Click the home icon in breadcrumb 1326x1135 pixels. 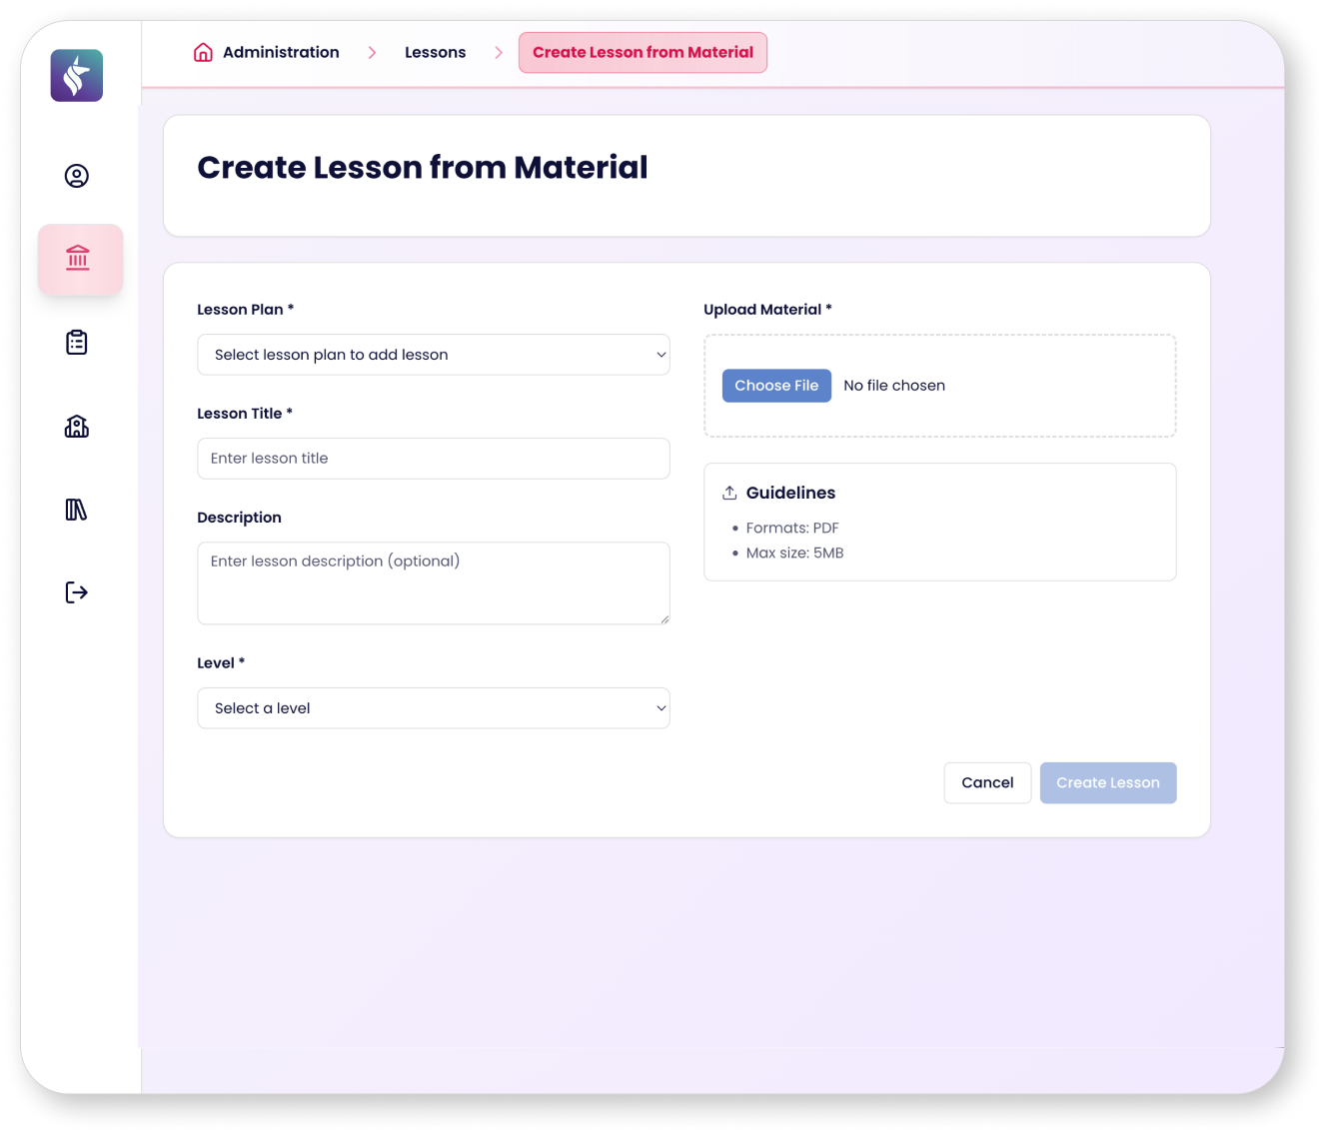coord(203,53)
